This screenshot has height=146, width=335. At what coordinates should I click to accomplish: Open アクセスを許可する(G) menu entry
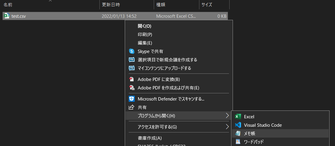(x=179, y=127)
